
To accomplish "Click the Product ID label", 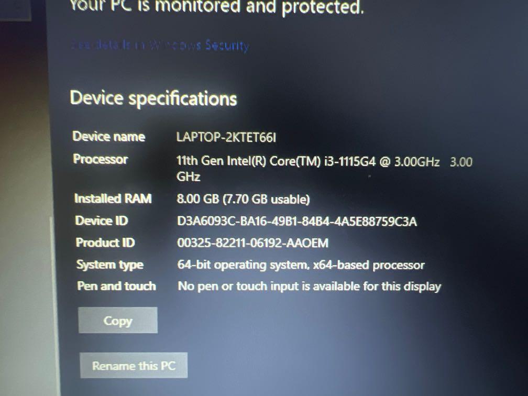I will click(x=105, y=243).
